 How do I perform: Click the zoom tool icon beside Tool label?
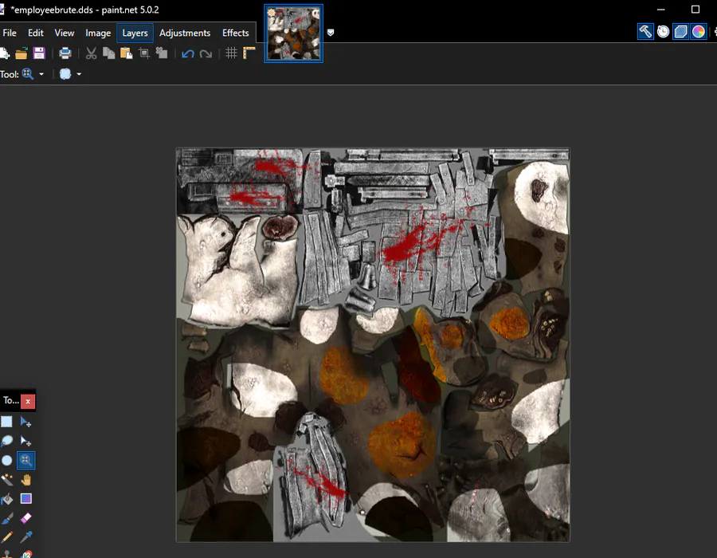28,74
